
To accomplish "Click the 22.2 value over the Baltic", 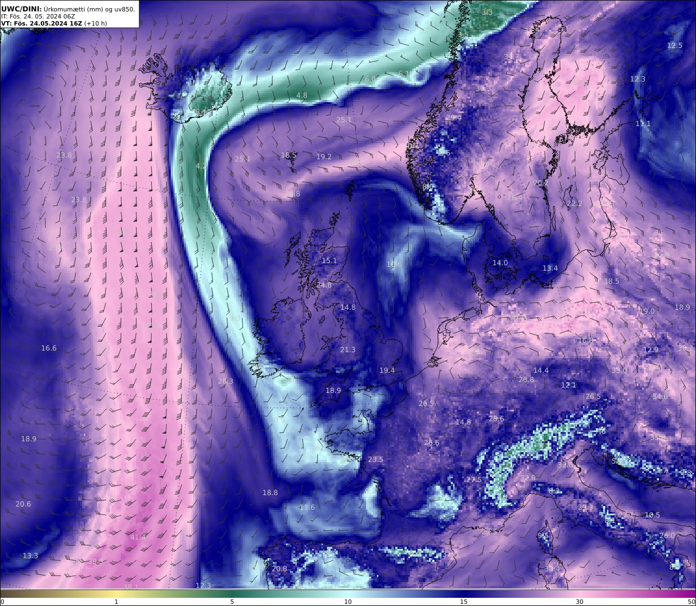I will tap(575, 204).
